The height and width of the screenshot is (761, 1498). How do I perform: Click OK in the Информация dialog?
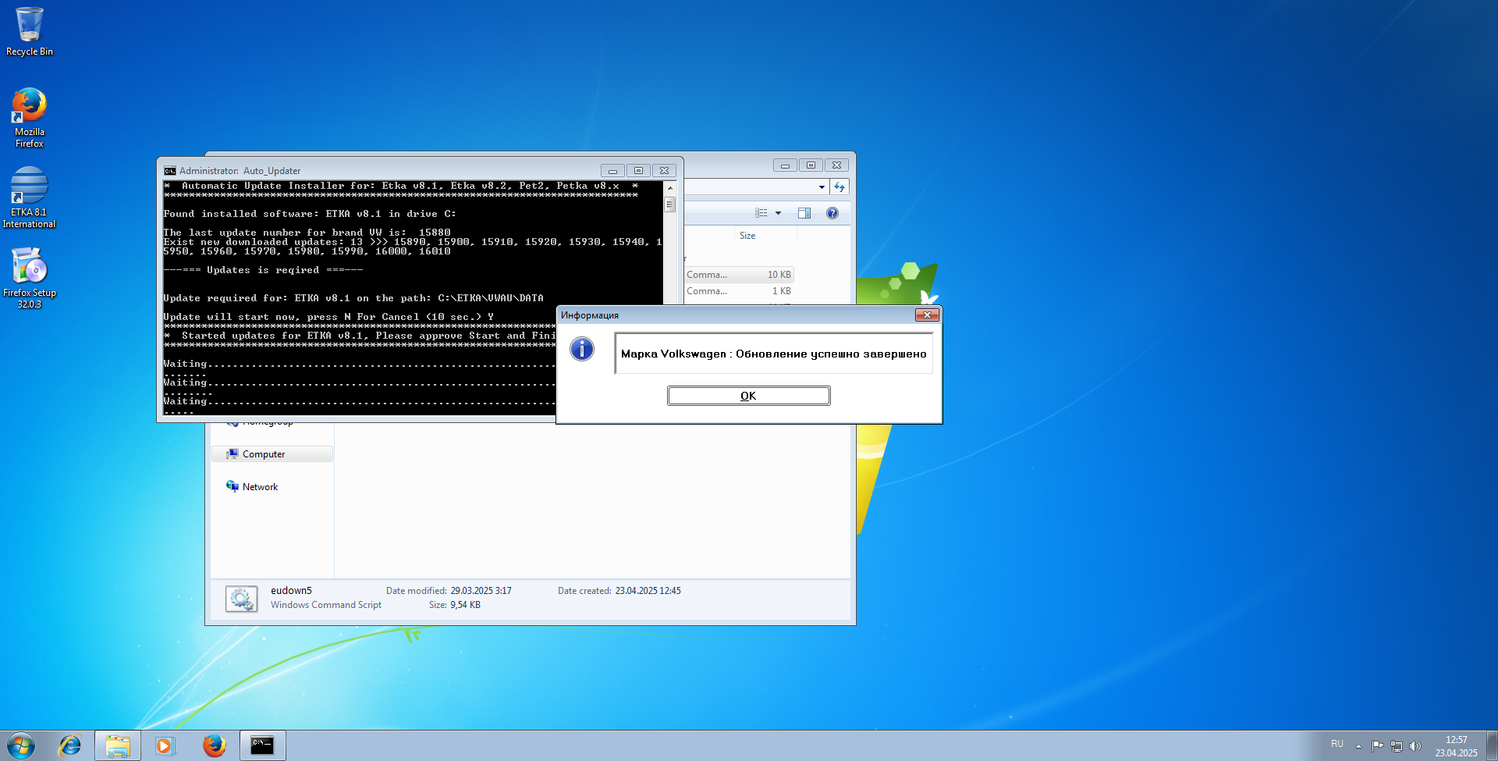pyautogui.click(x=748, y=396)
